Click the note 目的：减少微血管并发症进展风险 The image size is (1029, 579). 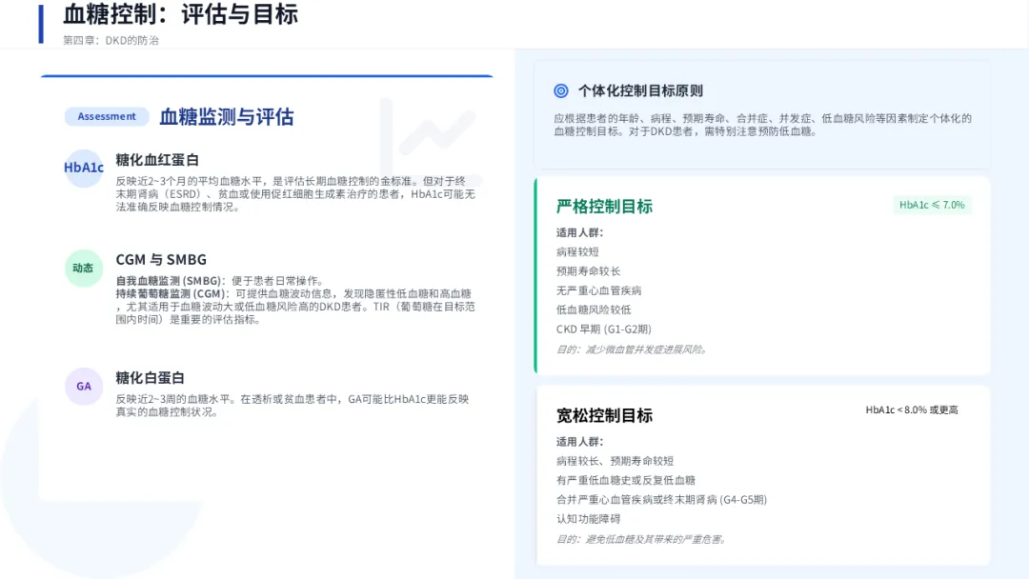tap(632, 349)
